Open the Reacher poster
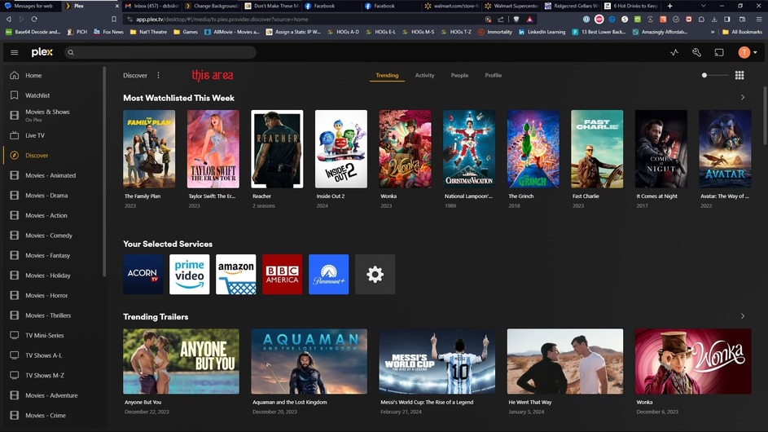Image resolution: width=768 pixels, height=432 pixels. (277, 149)
